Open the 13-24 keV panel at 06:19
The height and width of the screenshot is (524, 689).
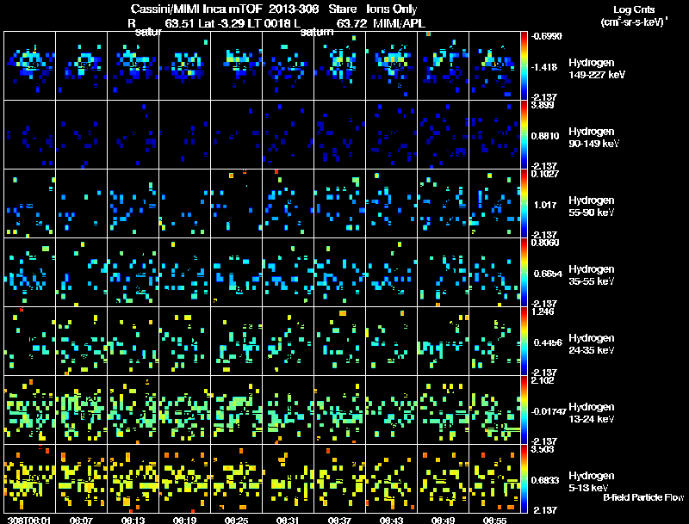click(x=184, y=410)
